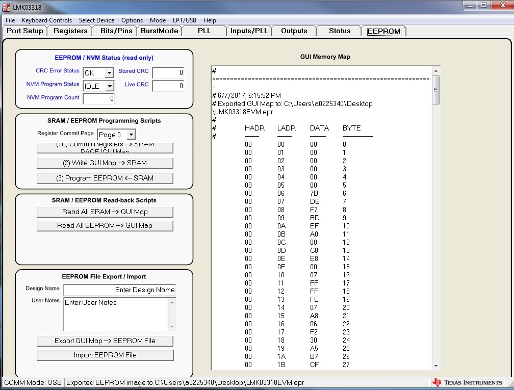
Task: Click User Notes scrollbar down arrow
Action: tap(172, 327)
